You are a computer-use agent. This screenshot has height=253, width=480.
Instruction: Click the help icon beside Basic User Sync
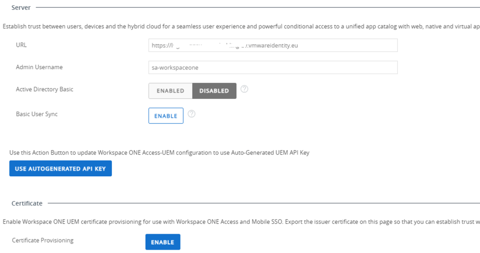coord(191,114)
